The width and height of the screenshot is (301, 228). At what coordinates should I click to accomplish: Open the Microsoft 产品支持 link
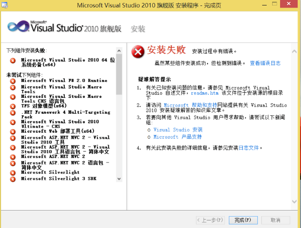(178, 137)
